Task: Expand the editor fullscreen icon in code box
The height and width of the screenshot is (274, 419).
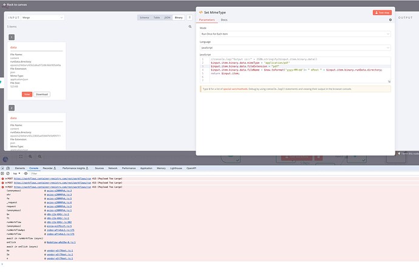Action: [389, 81]
